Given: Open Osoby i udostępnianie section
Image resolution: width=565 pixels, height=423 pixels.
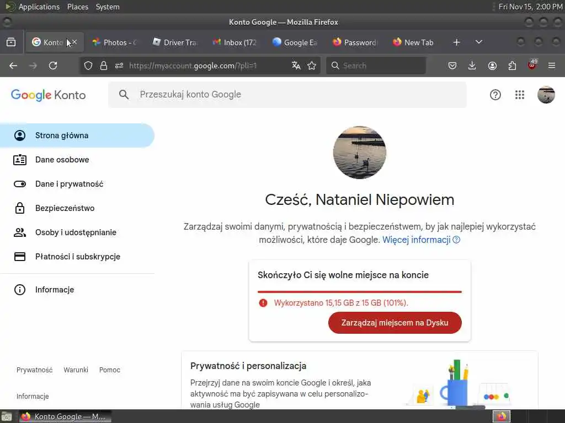Looking at the screenshot, I should [x=77, y=232].
